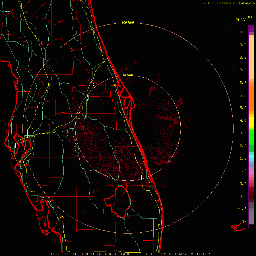Click the 100 NMI range ring label

pos(128,22)
